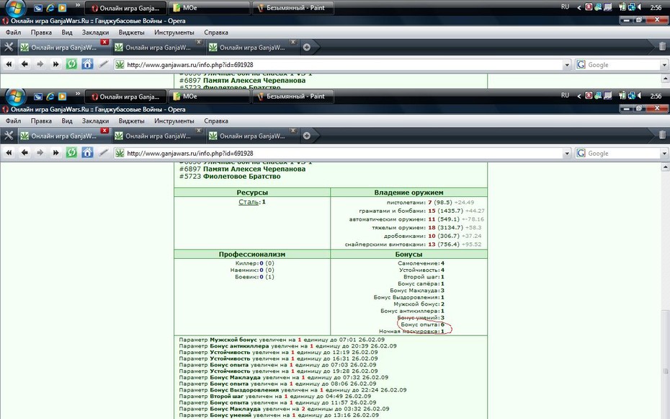This screenshot has height=419, width=670.
Task: Open the Panels wrench icon in the upper Opera window
Action: [x=9, y=47]
